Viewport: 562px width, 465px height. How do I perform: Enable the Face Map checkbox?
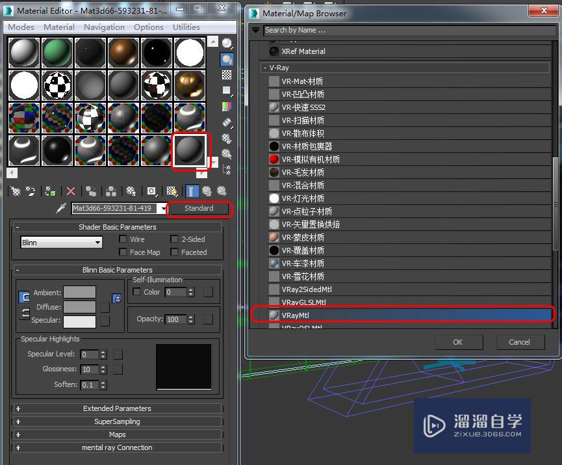point(123,252)
